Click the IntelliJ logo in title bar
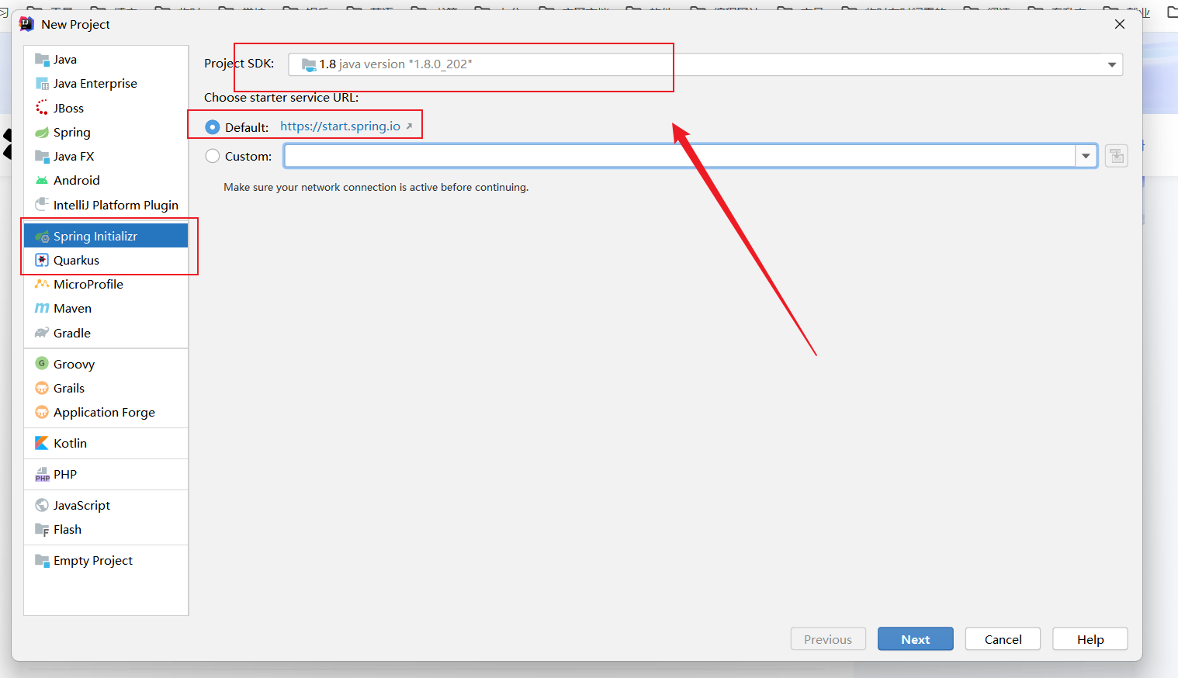The width and height of the screenshot is (1178, 678). click(x=26, y=24)
